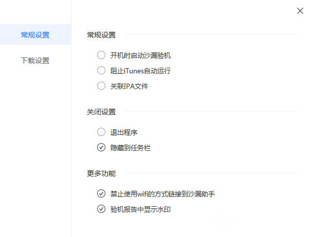Click the 隐藏到任务栏 option text

pos(131,148)
